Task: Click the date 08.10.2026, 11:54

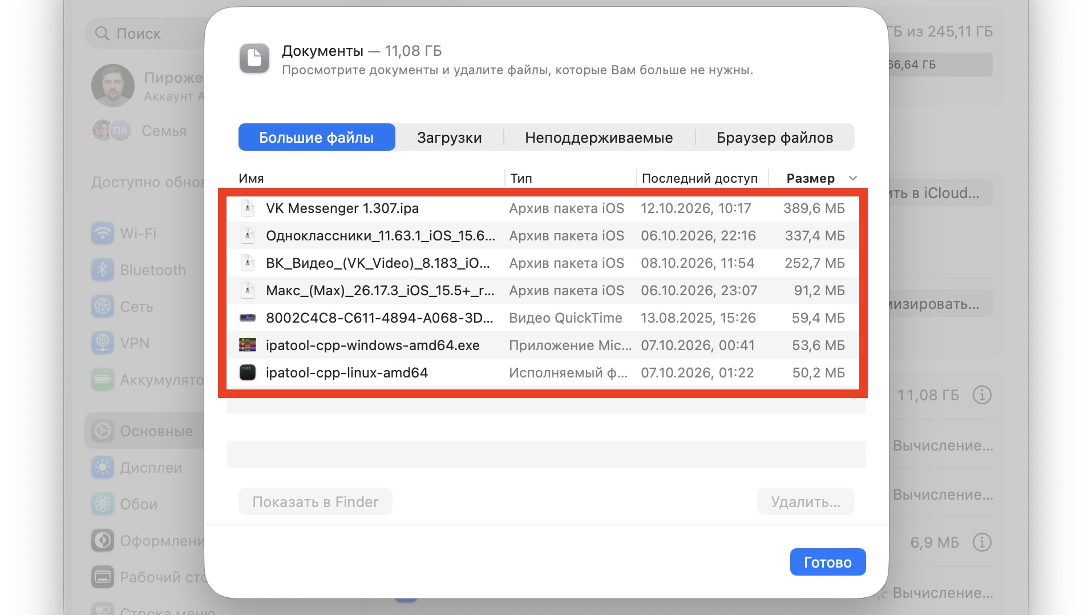Action: 697,263
